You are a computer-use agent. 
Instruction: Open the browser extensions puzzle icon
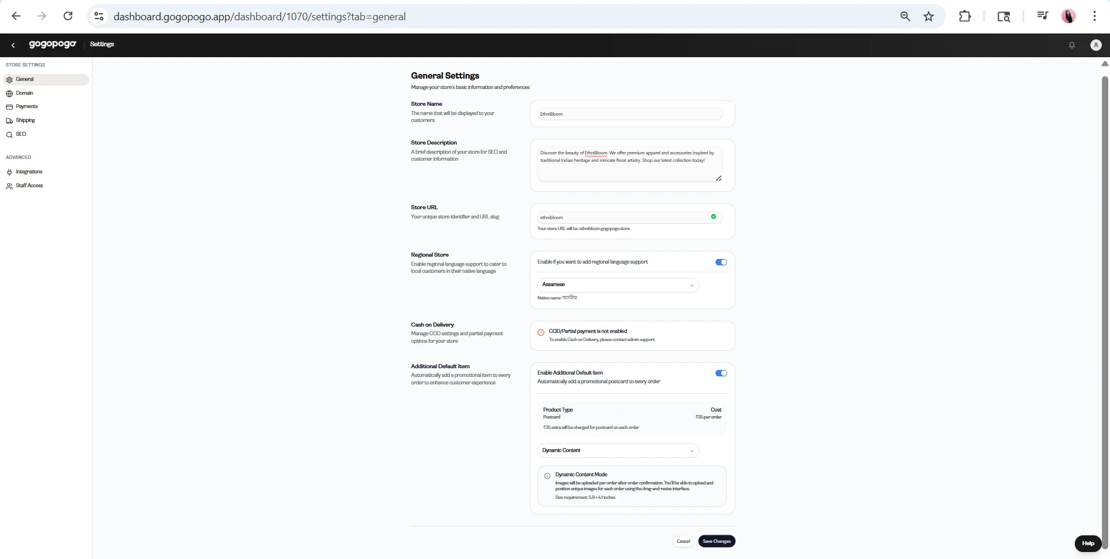965,16
